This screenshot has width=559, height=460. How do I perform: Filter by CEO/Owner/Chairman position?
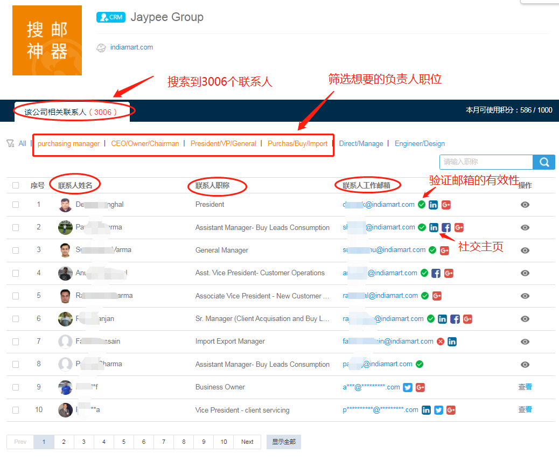145,144
